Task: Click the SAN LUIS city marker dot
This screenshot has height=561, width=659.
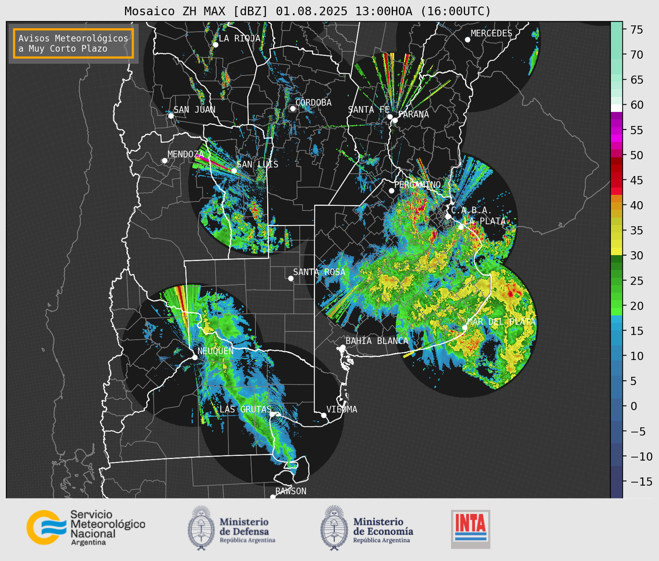Action: point(234,171)
